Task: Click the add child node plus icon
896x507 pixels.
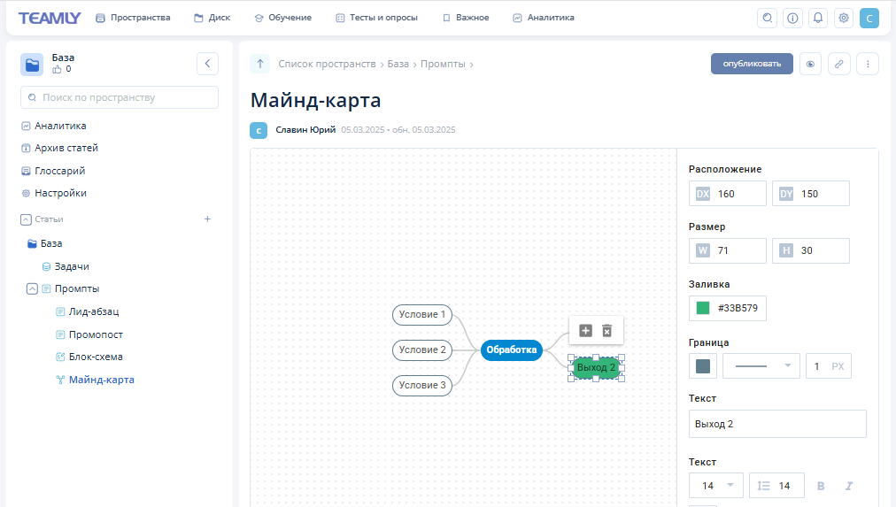Action: pos(585,330)
